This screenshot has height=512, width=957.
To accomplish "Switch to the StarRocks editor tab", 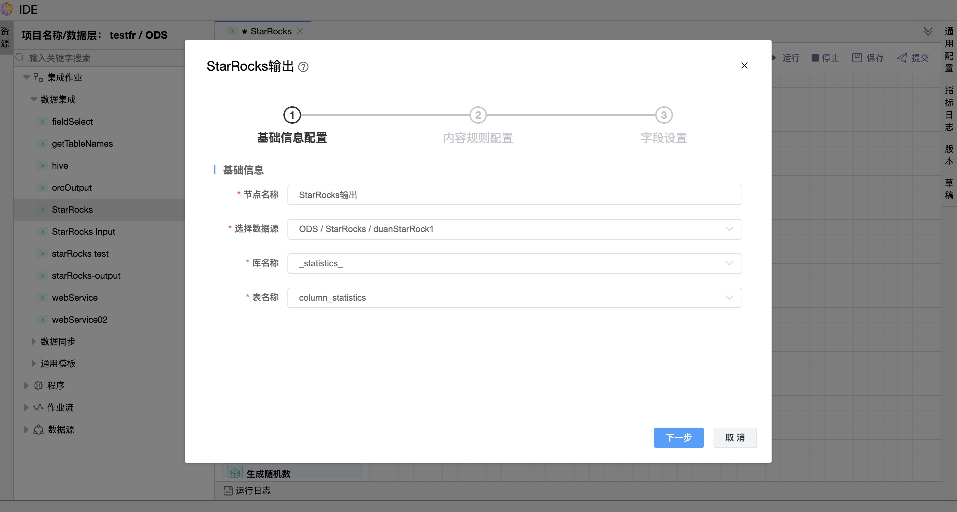I will click(270, 31).
